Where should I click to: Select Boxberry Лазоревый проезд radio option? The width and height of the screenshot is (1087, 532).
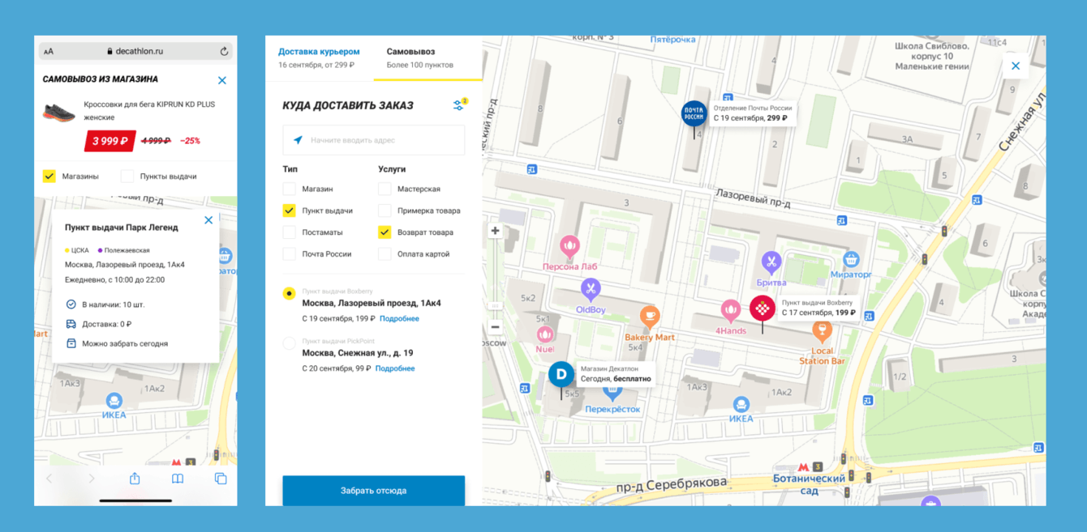pos(289,293)
